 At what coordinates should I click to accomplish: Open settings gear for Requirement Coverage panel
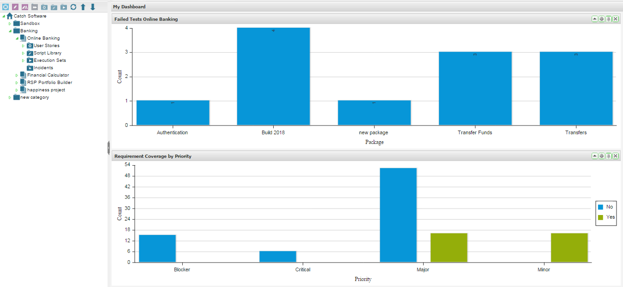[x=602, y=156]
